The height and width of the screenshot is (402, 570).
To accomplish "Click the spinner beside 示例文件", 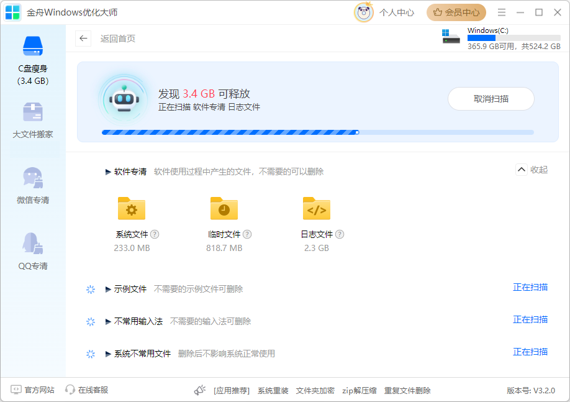I will pyautogui.click(x=91, y=290).
